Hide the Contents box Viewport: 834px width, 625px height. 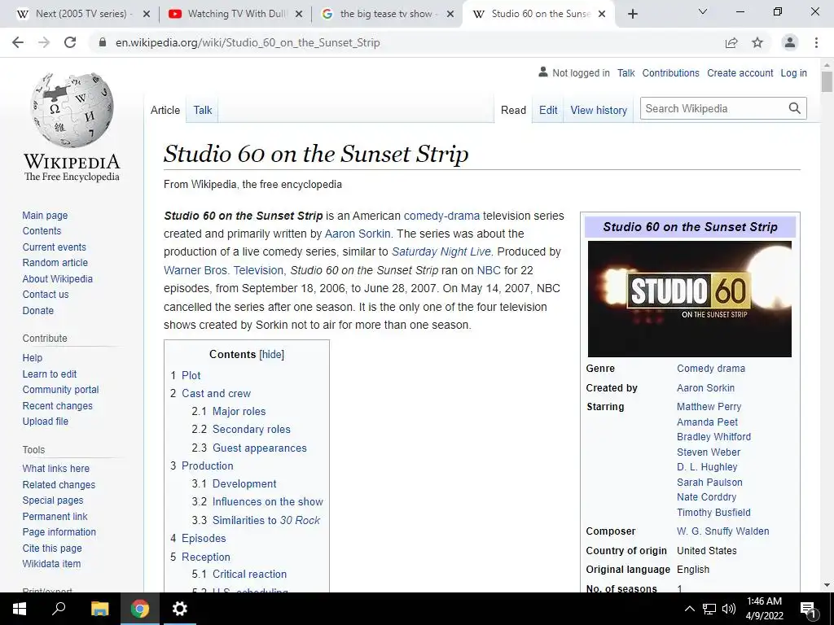pyautogui.click(x=272, y=355)
